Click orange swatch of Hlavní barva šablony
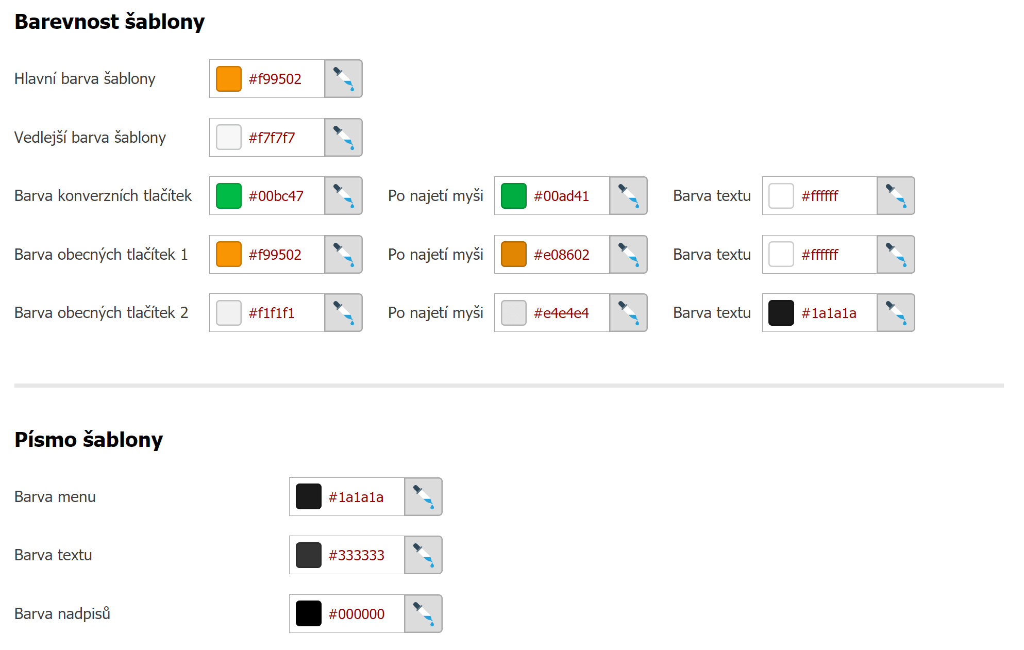Screen dimensions: 1024x650 click(229, 79)
